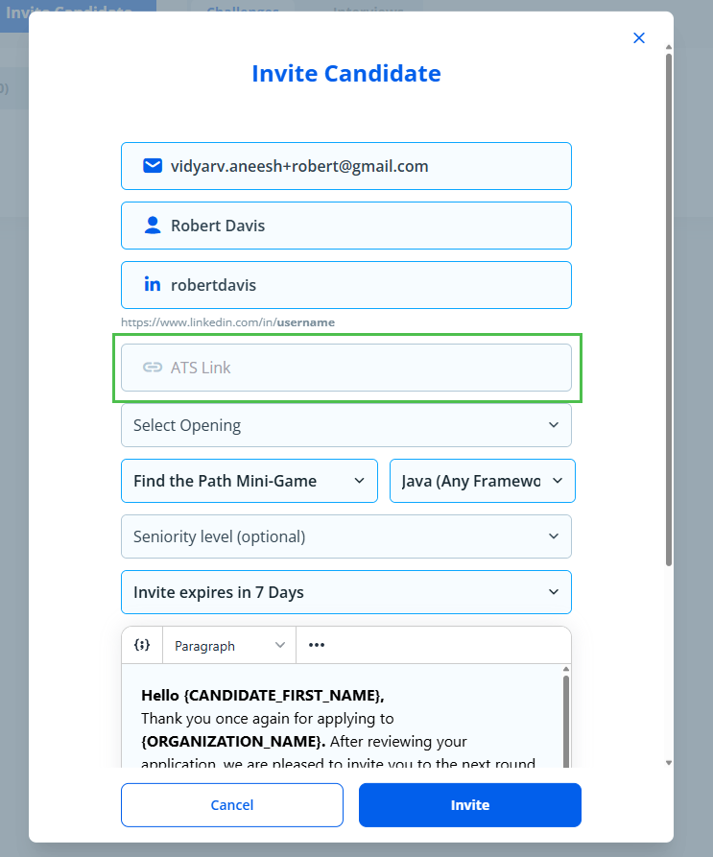Screen dimensions: 713x857
Task: Open the Paragraph style dropdown
Action: [229, 646]
